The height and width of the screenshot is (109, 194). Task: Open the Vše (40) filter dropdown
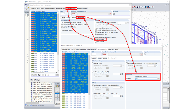pos(48,75)
